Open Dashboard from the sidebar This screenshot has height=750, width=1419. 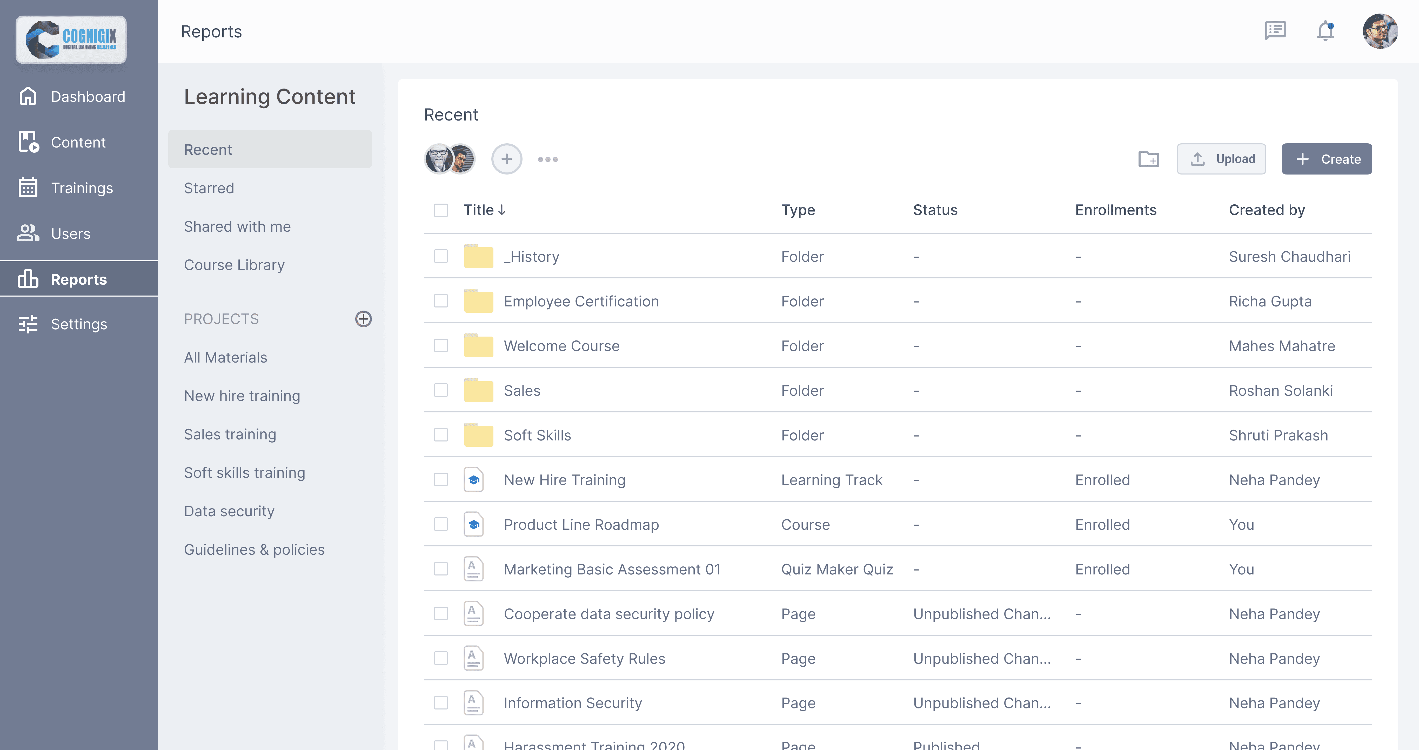point(88,96)
